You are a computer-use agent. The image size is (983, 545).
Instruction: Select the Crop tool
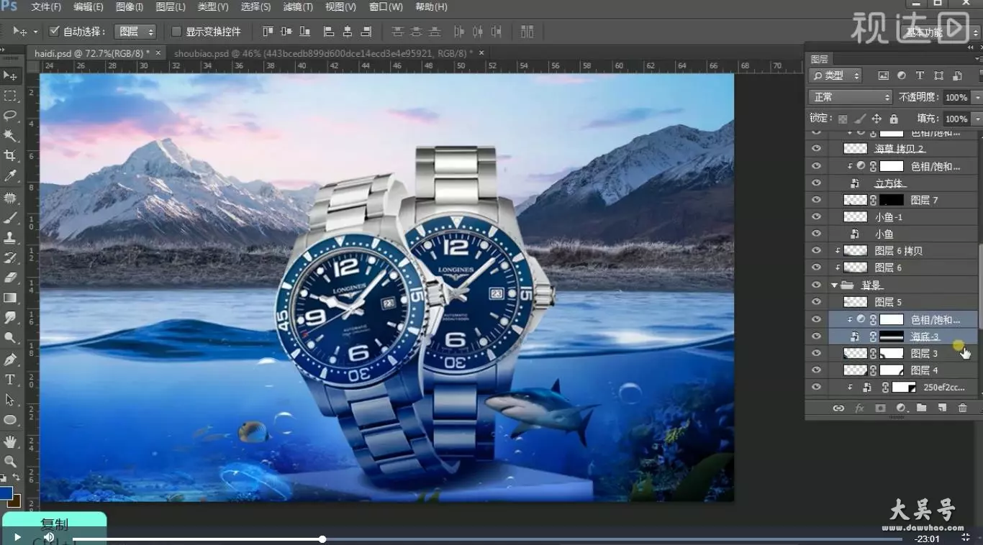click(x=10, y=156)
